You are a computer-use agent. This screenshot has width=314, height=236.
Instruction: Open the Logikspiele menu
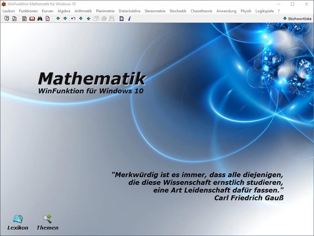pos(265,11)
